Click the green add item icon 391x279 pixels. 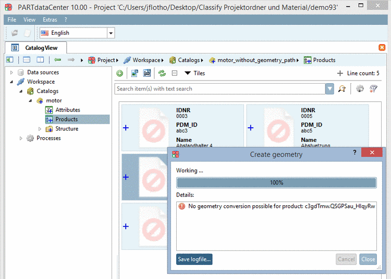[x=120, y=73]
